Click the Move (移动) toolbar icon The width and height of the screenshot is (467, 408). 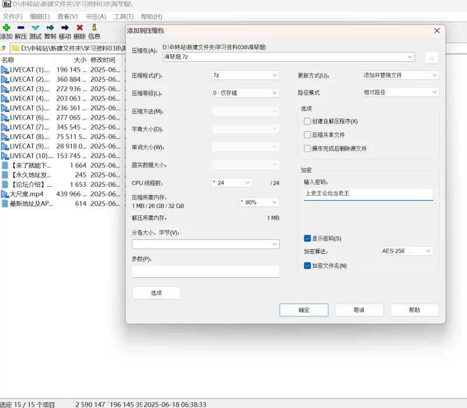65,27
